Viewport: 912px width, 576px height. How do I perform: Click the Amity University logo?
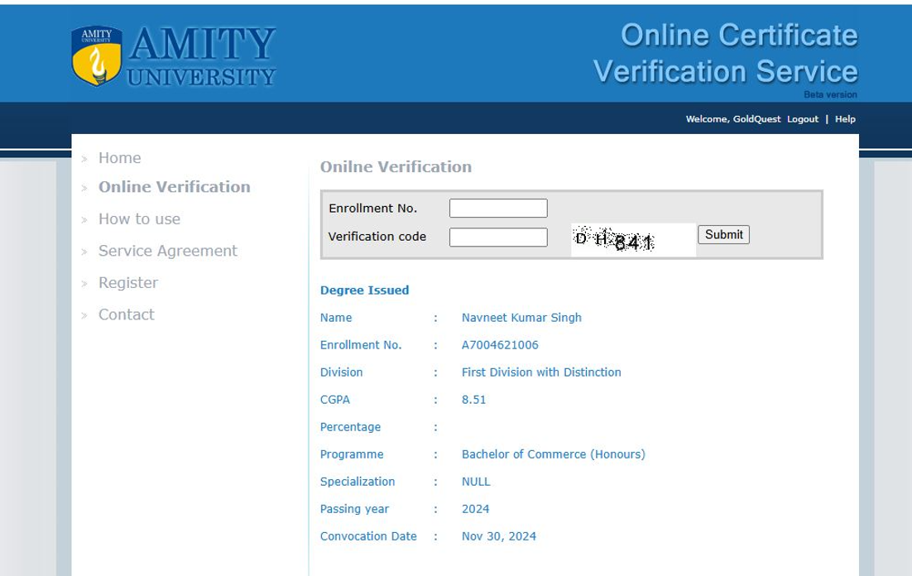(173, 55)
